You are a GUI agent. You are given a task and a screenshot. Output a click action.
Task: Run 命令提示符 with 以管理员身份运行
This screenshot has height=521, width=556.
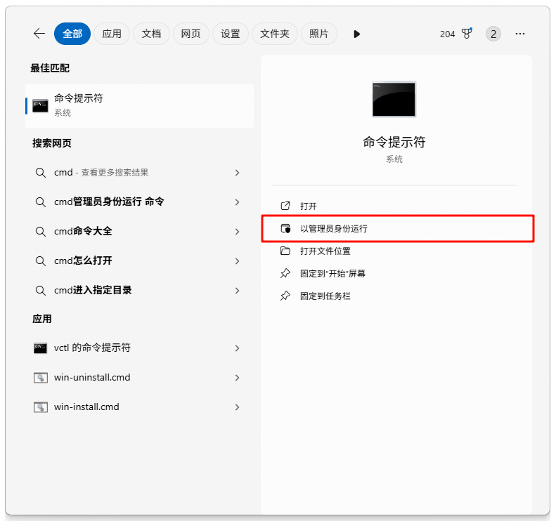(334, 229)
